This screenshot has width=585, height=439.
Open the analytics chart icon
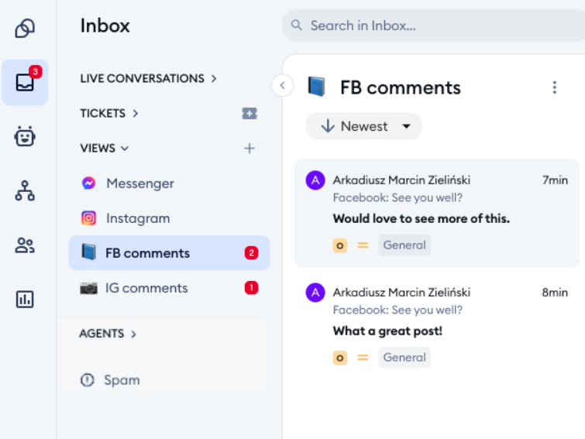coord(25,300)
